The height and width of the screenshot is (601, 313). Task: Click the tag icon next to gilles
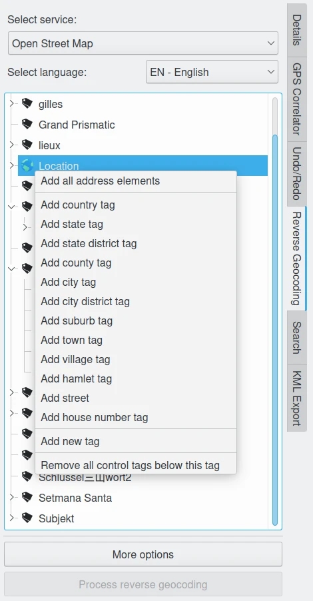point(27,103)
